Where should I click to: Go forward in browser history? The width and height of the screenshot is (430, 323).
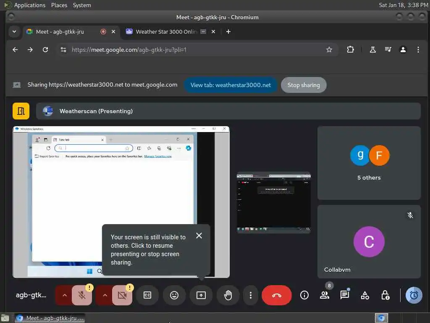[30, 50]
